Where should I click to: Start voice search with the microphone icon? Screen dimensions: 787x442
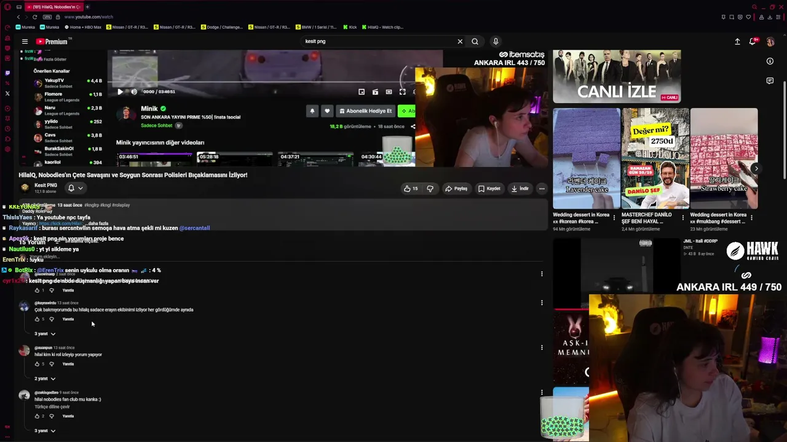[x=496, y=42]
